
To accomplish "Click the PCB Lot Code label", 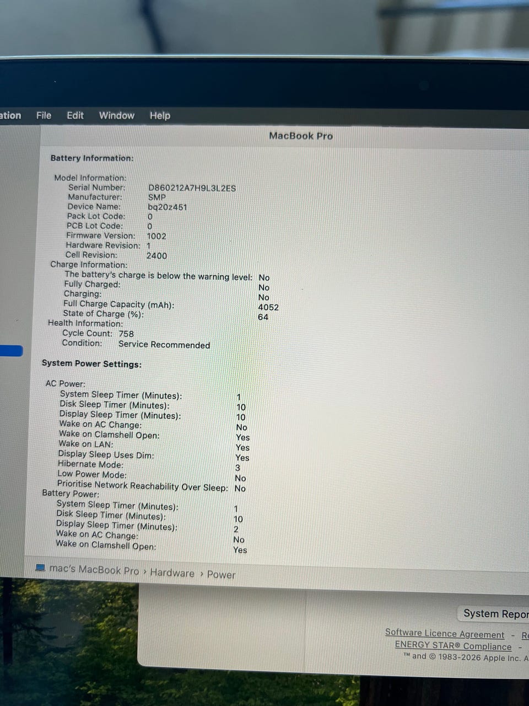I will tap(94, 226).
